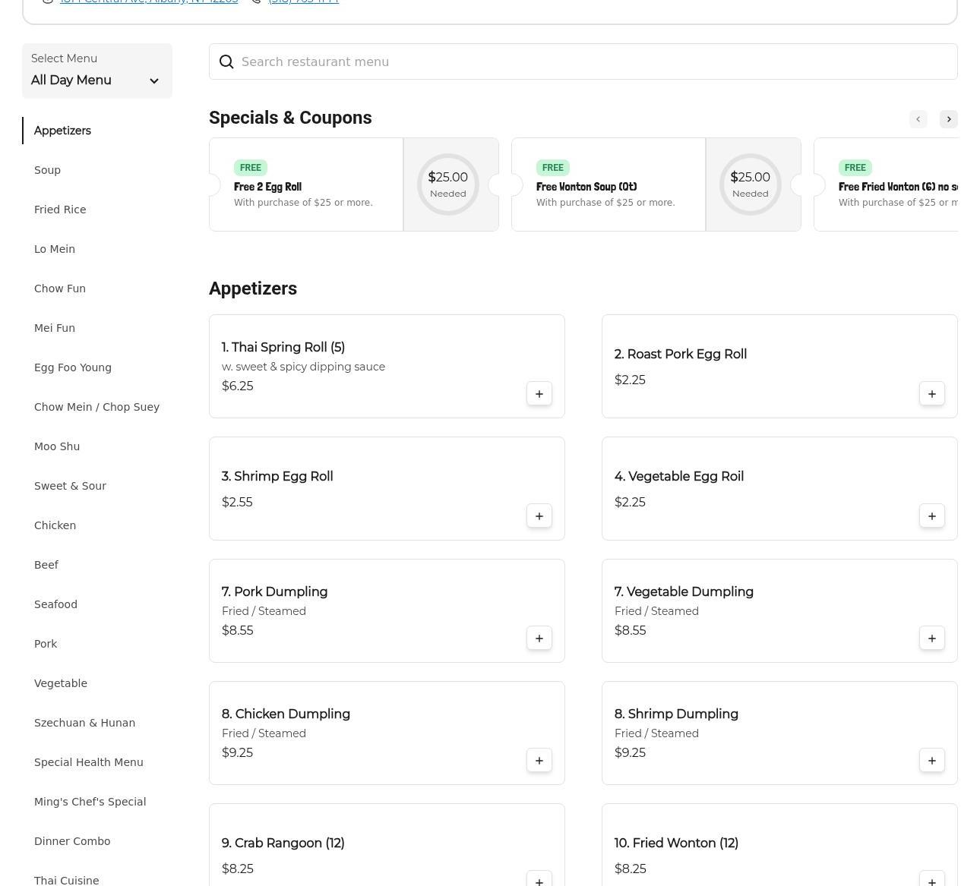
Task: Click the restaurant phone number link
Action: click(x=303, y=2)
